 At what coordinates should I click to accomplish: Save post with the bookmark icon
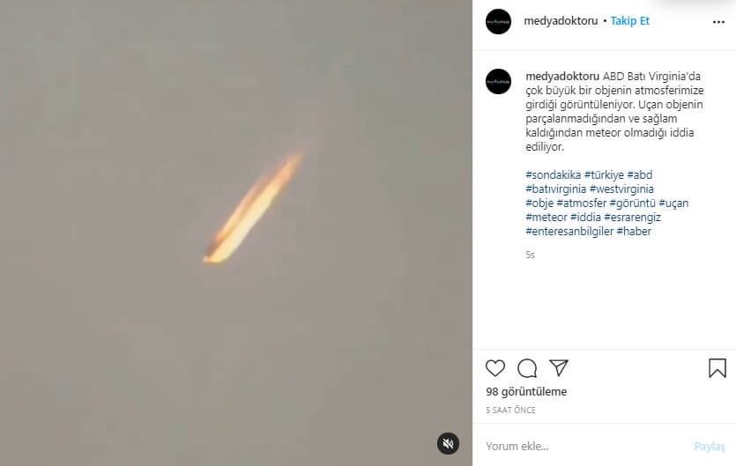pos(717,368)
